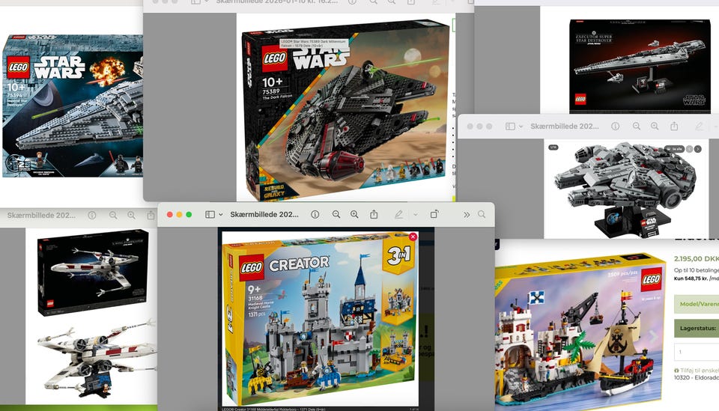Click grey Falcon window title Skærmbillede 202...
This screenshot has height=411, width=719.
click(565, 126)
